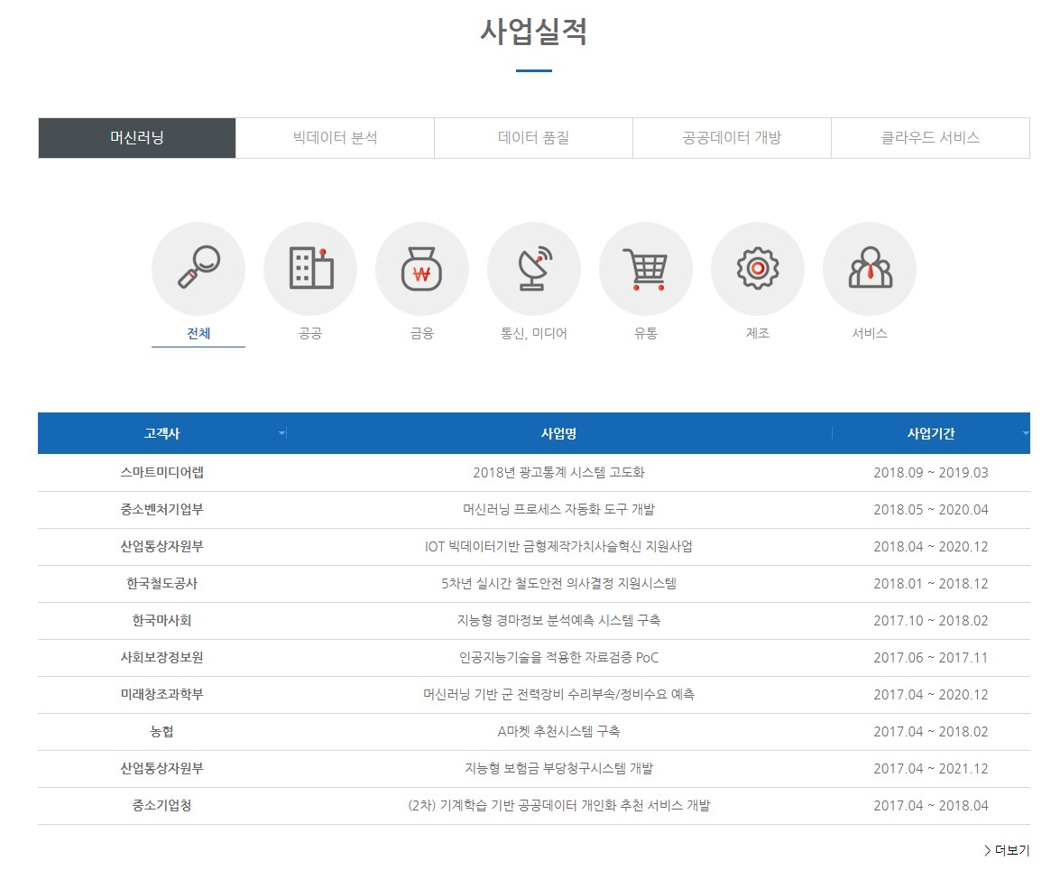Click project 머신러닝 프로세스 자동화 도구 개발
The height and width of the screenshot is (870, 1051).
point(559,509)
